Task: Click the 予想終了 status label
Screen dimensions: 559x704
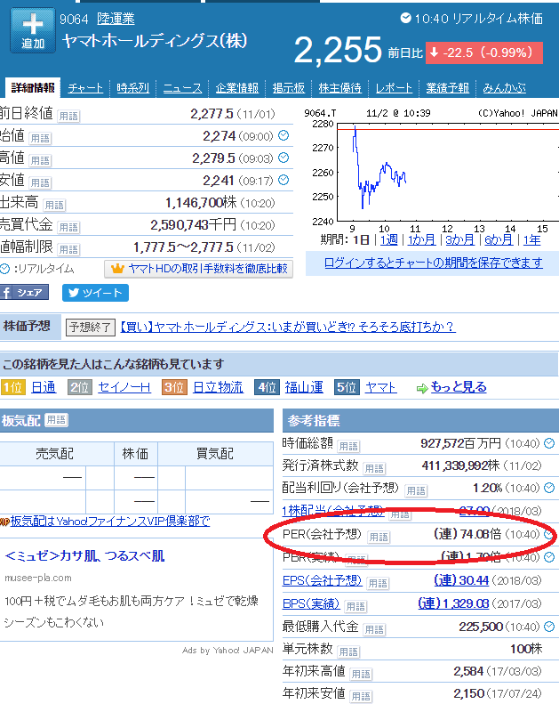Action: (x=90, y=327)
